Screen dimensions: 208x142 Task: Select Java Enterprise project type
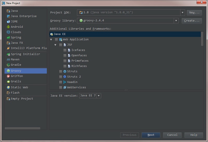(x=25, y=16)
